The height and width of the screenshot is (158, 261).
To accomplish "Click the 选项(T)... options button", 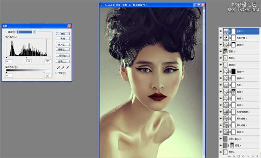I will pos(63,61).
